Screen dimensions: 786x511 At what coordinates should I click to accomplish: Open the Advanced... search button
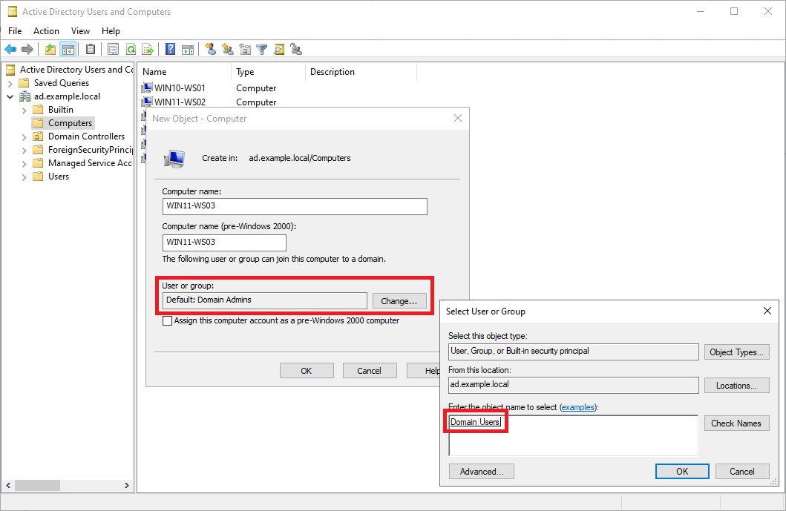pos(481,472)
